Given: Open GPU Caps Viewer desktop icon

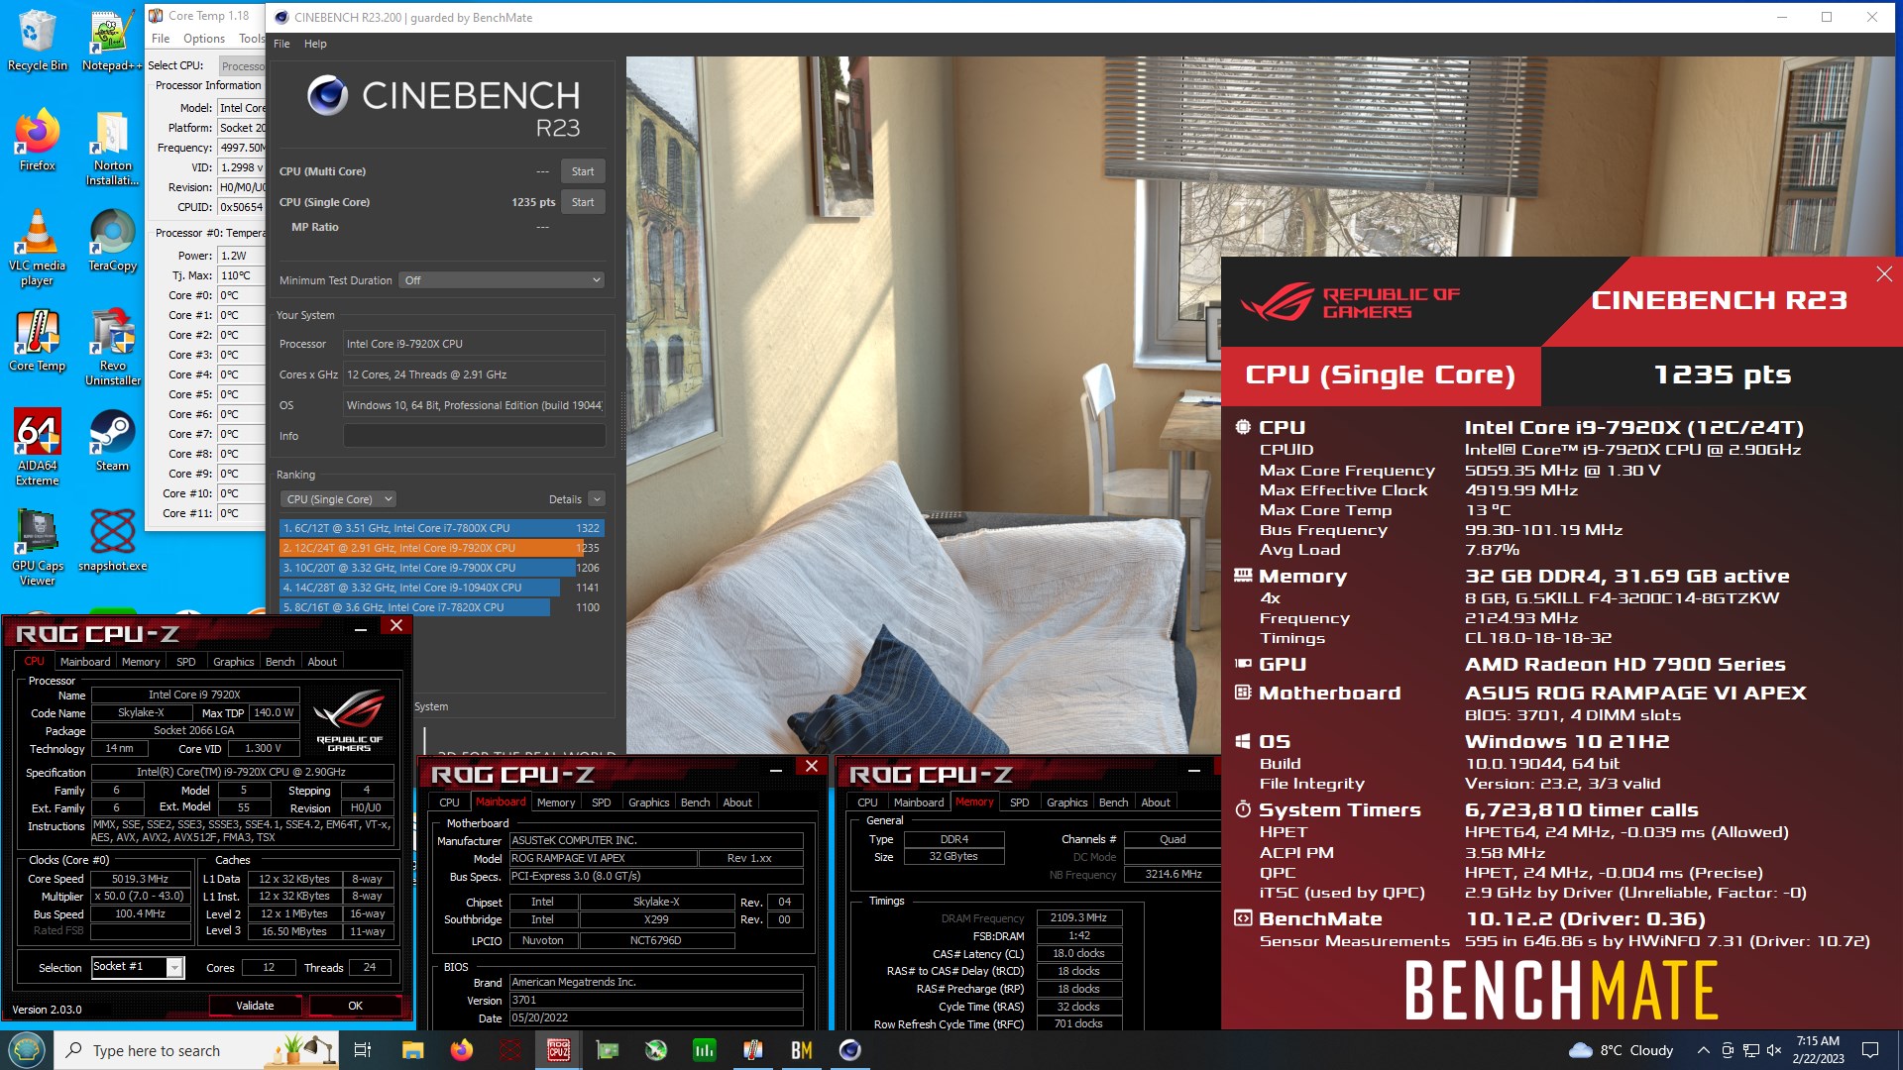Looking at the screenshot, I should (37, 548).
